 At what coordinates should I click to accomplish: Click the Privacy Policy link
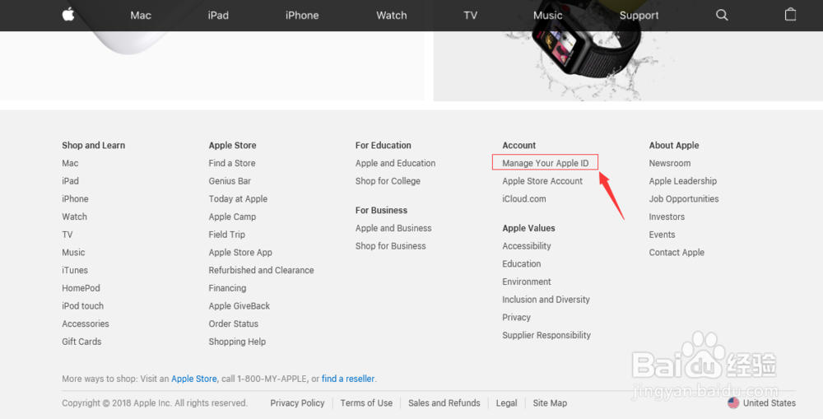[x=297, y=403]
